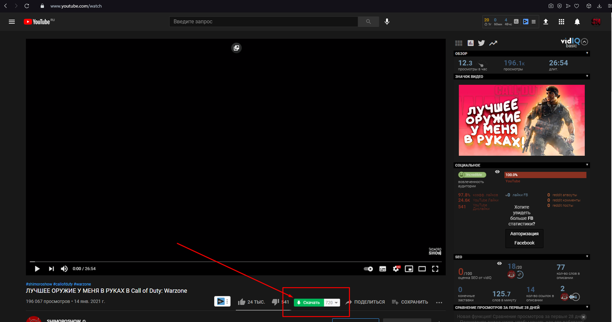
Task: Toggle the eye visibility icon in Социальное section
Action: 498,172
